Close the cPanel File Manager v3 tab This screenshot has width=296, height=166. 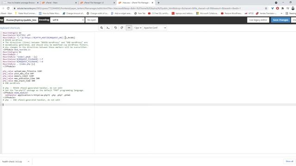point(114,3)
